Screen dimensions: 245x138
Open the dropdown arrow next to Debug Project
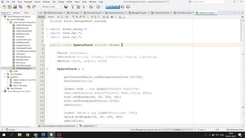pyautogui.click(x=94, y=7)
